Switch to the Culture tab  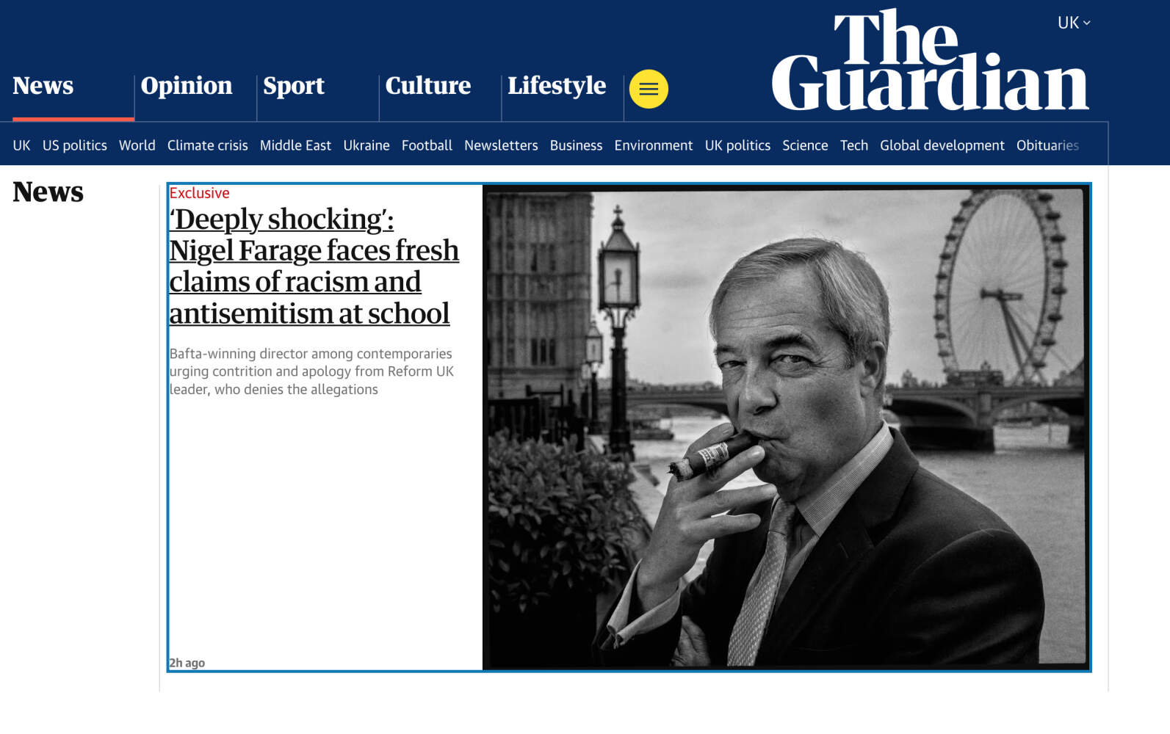click(428, 86)
